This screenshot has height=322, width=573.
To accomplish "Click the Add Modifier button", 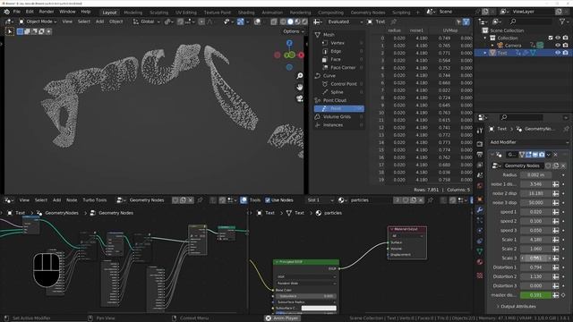I will click(529, 142).
